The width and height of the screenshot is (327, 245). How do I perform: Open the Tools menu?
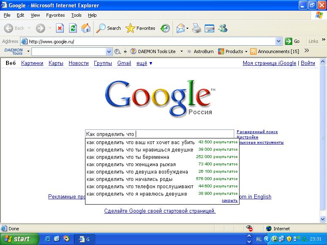click(76, 15)
